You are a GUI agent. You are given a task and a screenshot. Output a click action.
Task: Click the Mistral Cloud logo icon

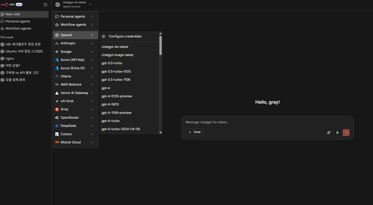(57, 142)
